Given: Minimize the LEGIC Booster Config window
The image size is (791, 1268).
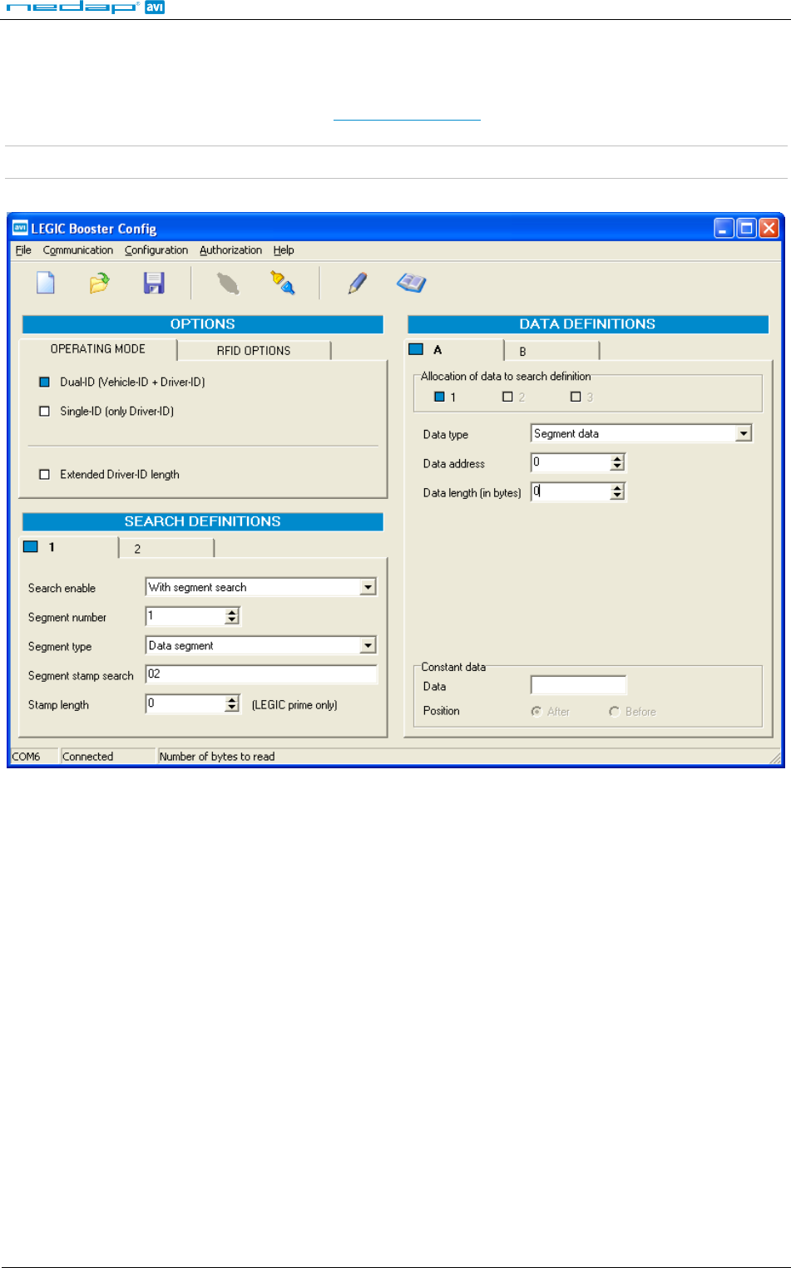Looking at the screenshot, I should pos(724,228).
